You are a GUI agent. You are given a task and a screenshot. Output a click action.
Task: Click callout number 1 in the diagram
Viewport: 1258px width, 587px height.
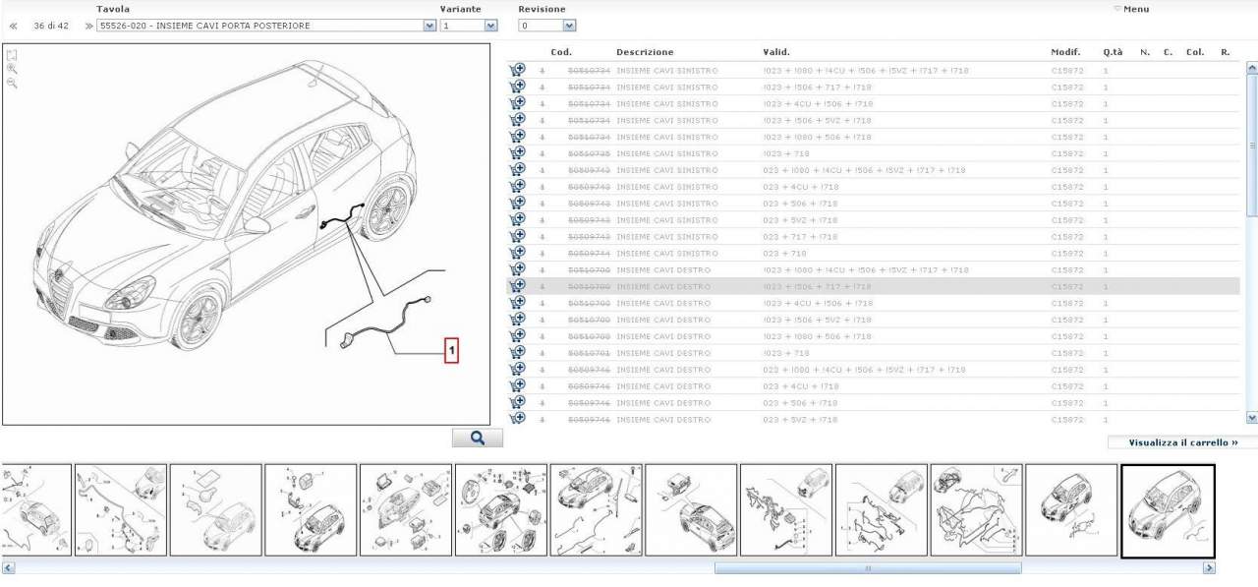coord(451,350)
